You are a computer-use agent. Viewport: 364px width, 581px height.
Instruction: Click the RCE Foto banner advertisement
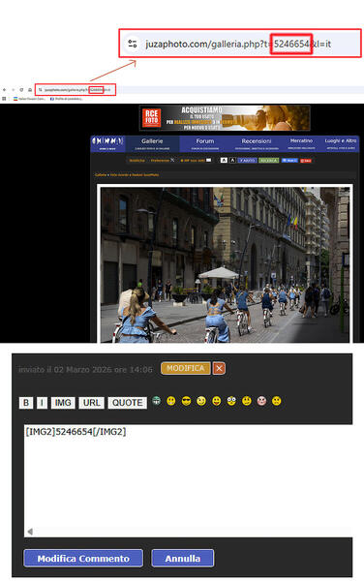click(225, 118)
